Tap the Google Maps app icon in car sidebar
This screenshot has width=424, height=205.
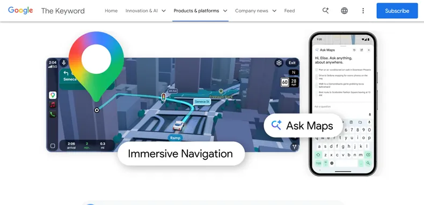point(53,95)
